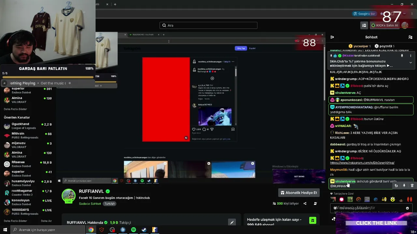
Task: Click the green gift button in the goal panel
Action: [312, 221]
